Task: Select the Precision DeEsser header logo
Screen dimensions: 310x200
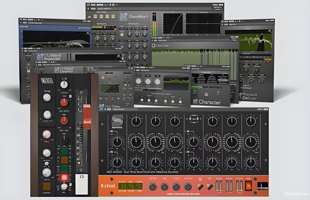Action: coord(240,96)
